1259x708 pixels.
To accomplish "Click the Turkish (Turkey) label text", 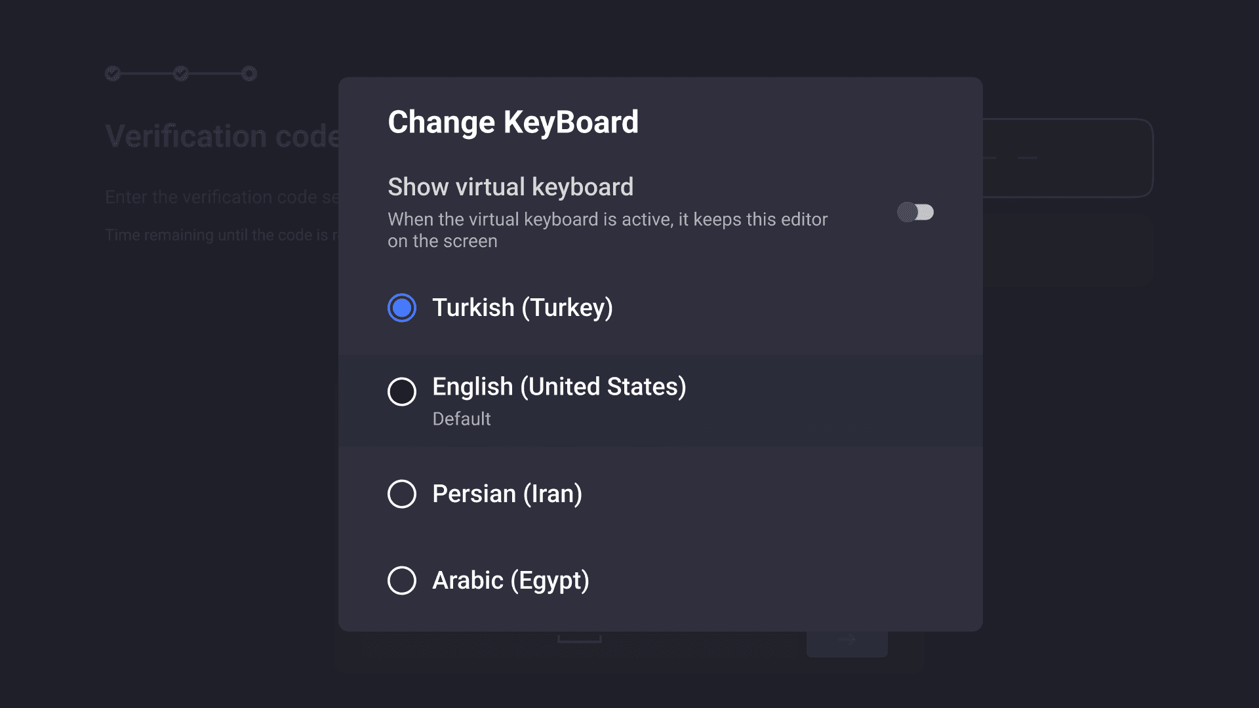I will point(523,308).
